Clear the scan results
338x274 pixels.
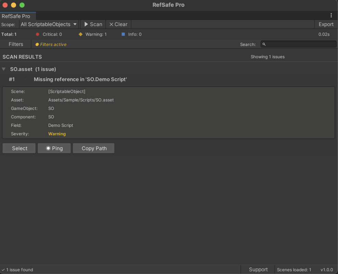coord(118,24)
